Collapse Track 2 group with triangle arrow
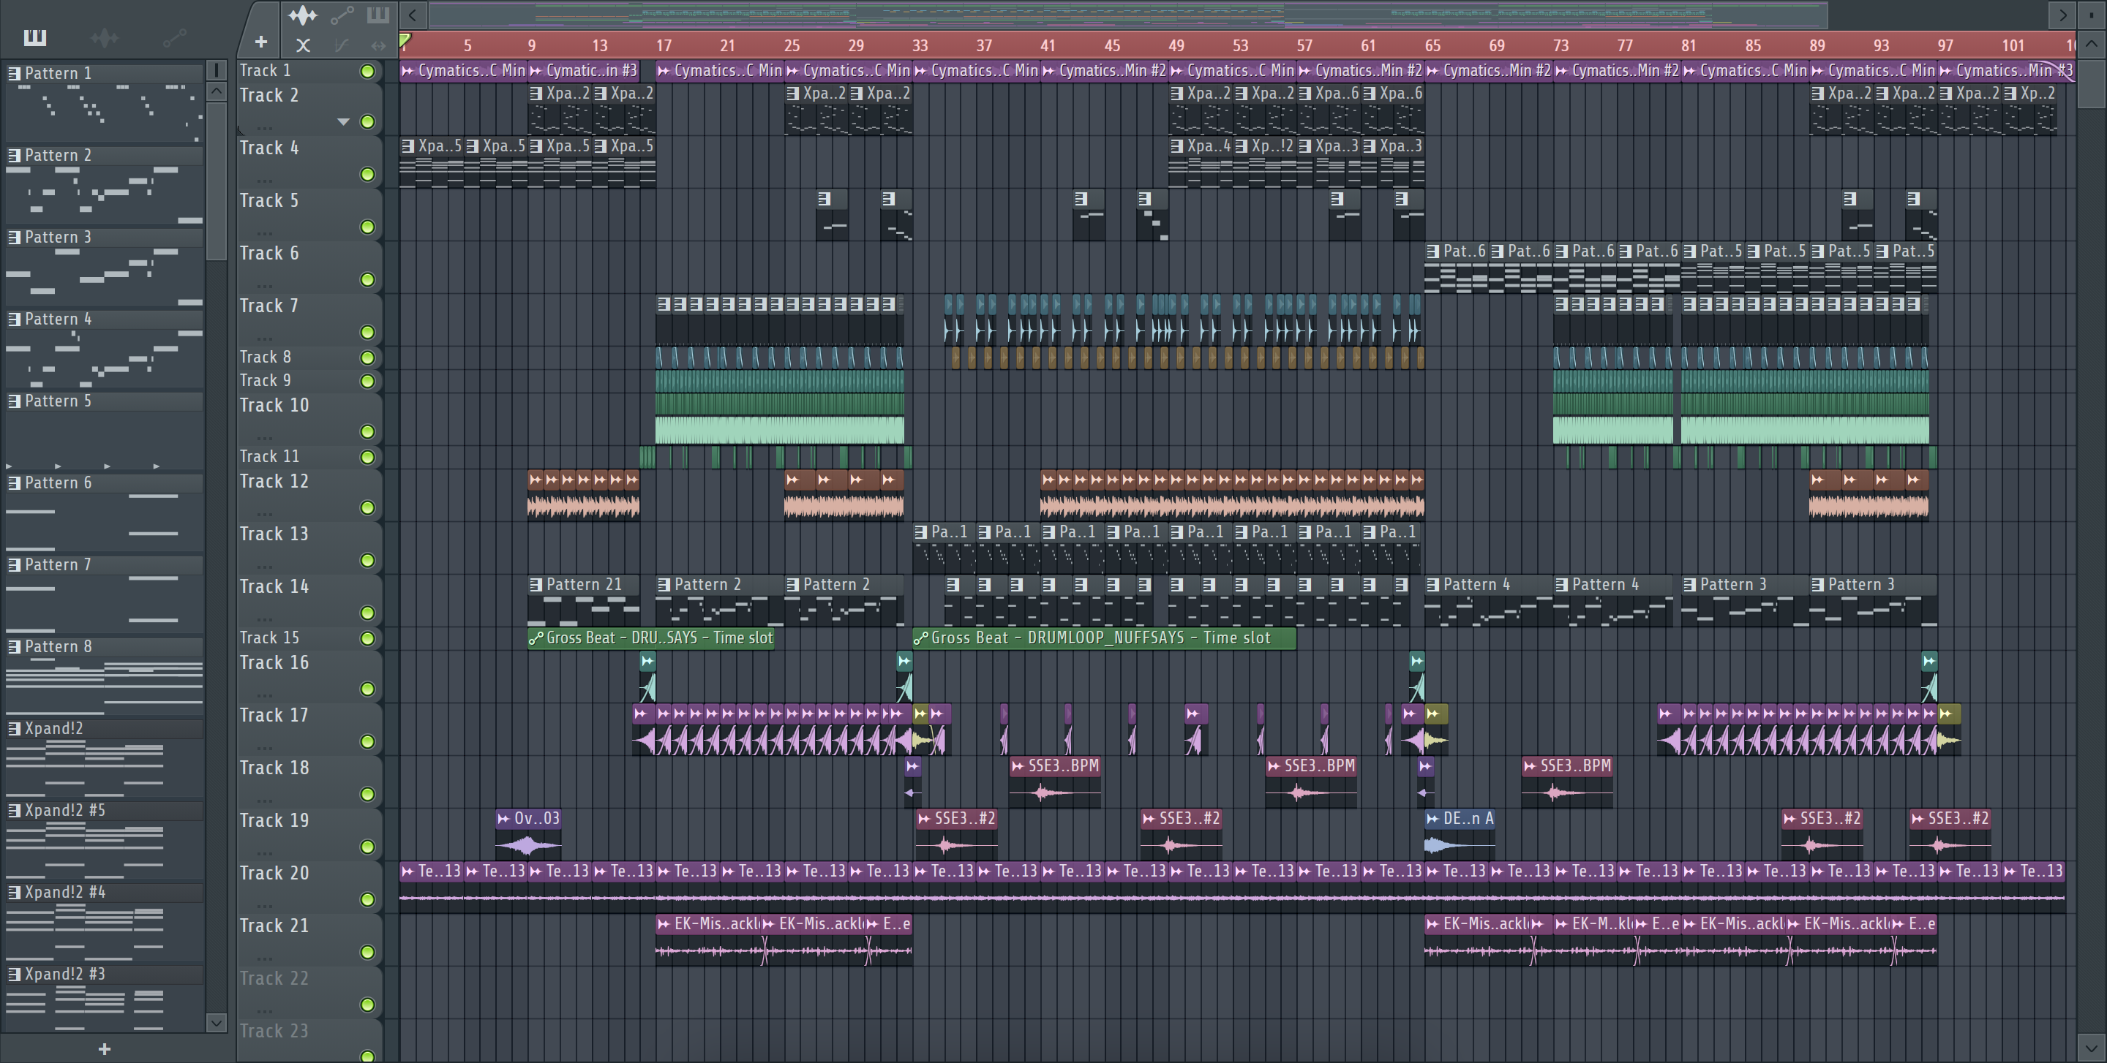 click(x=344, y=122)
